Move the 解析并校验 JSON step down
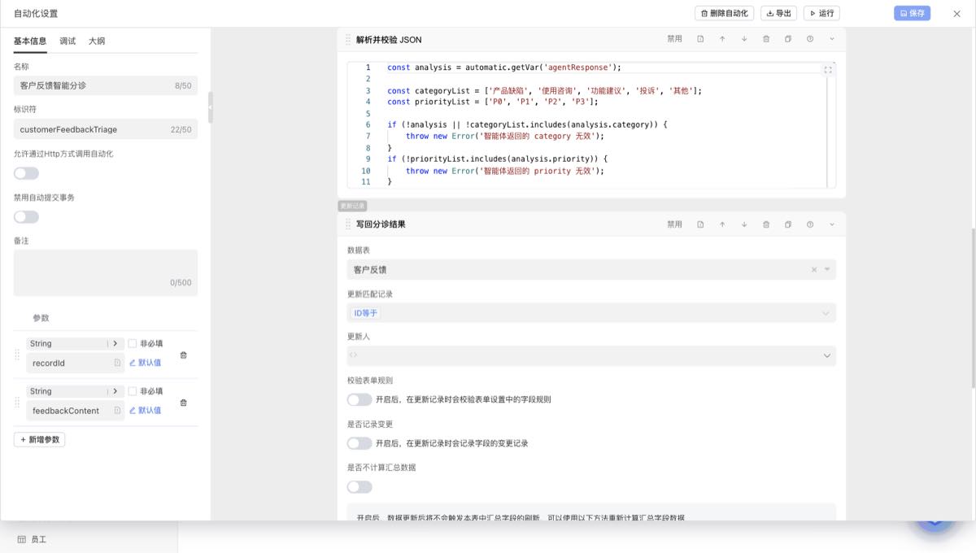Viewport: 976px width, 553px height. coord(744,39)
